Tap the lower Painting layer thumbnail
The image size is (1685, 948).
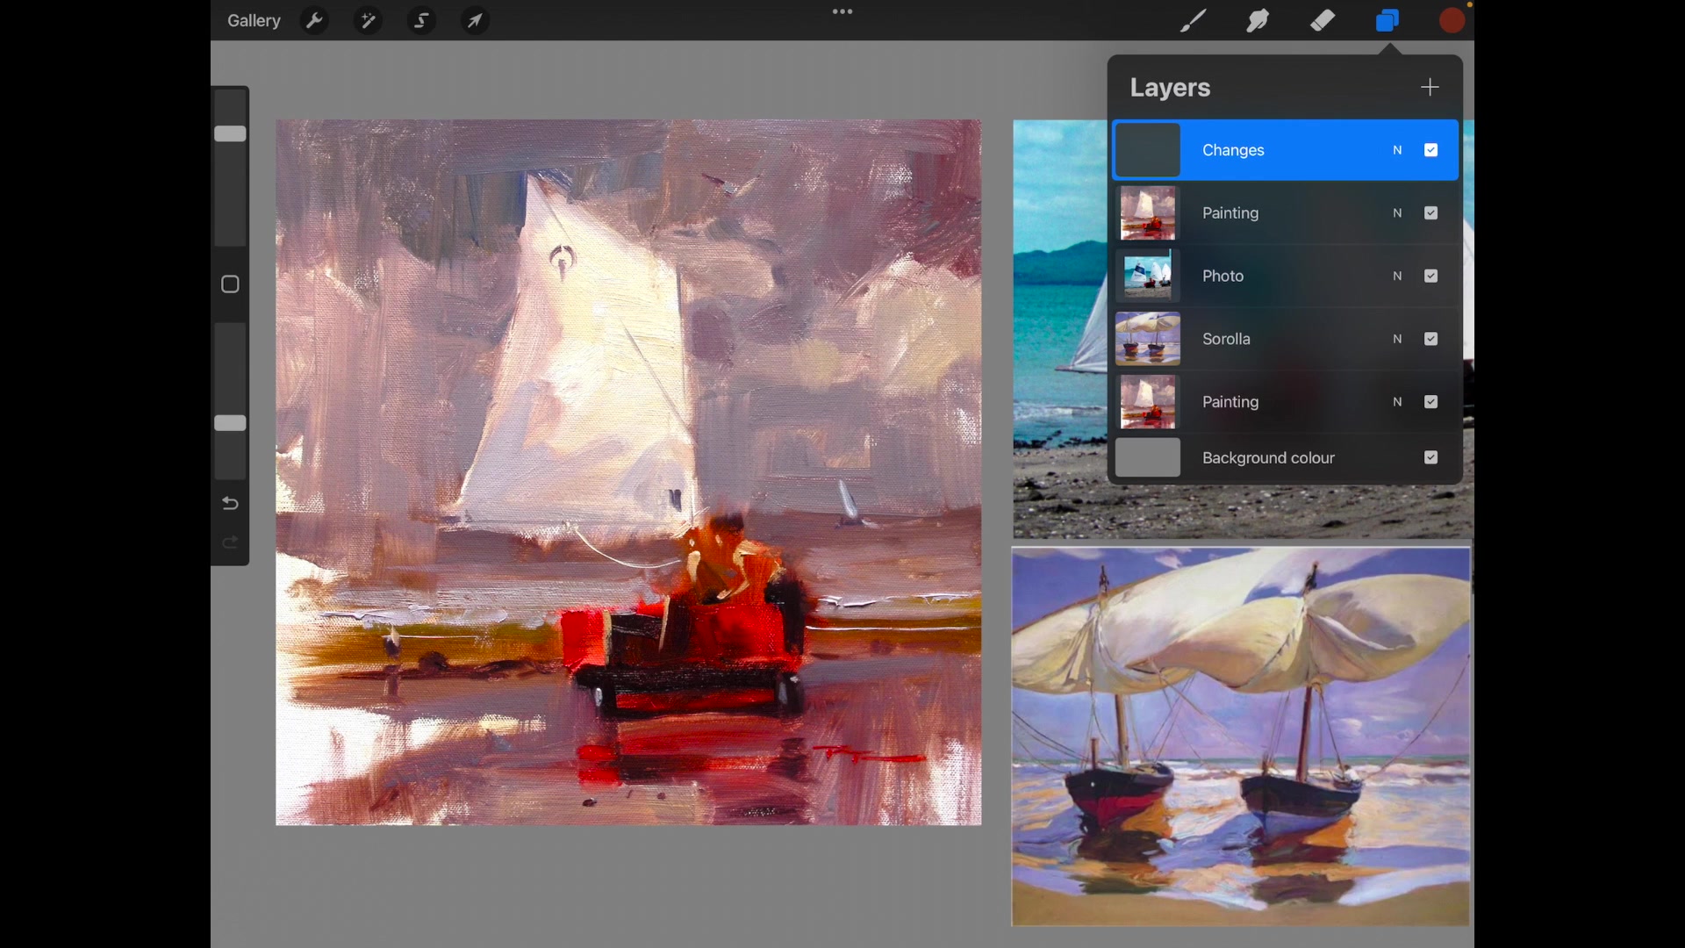(1148, 402)
